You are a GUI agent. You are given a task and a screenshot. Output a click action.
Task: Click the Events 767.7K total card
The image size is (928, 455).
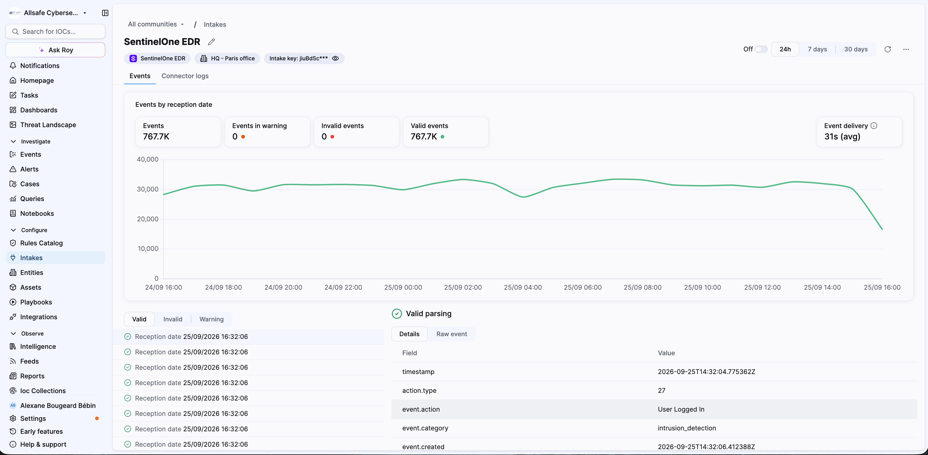[178, 132]
